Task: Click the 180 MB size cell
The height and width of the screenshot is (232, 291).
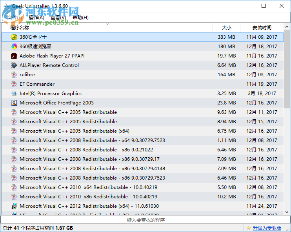Action: point(226,47)
